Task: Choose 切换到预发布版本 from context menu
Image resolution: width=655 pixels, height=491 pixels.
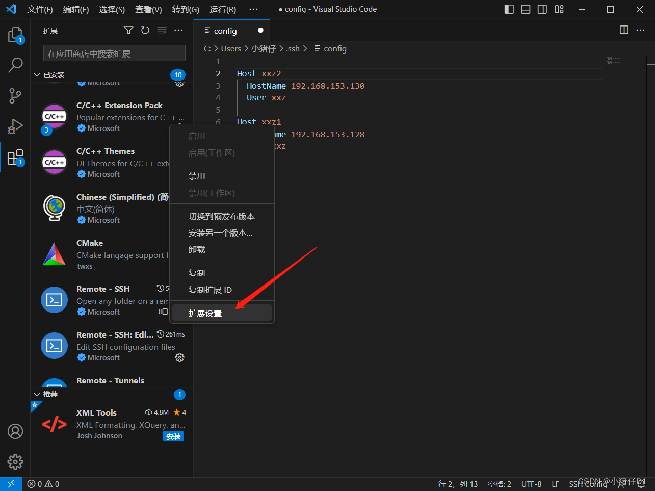Action: pyautogui.click(x=222, y=216)
